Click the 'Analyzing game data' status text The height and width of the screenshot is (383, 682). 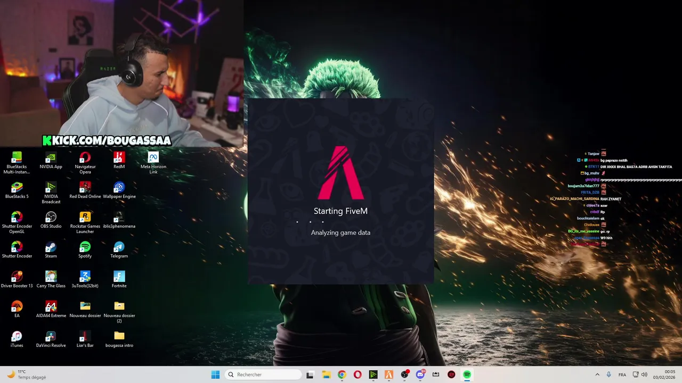click(x=341, y=232)
